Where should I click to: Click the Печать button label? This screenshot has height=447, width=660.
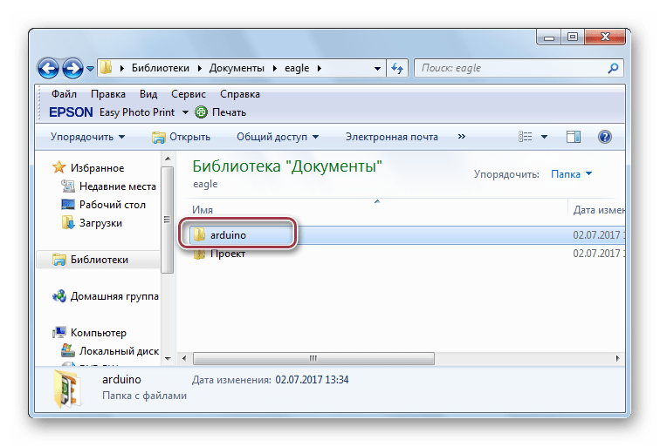229,112
